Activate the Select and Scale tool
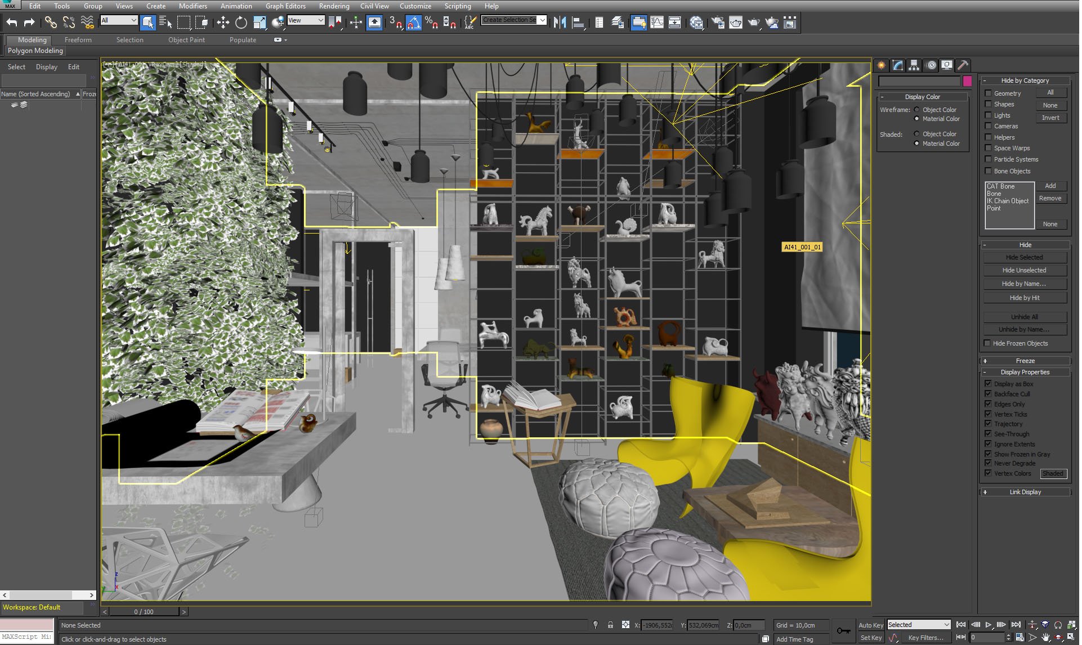The image size is (1082, 645). tap(260, 23)
